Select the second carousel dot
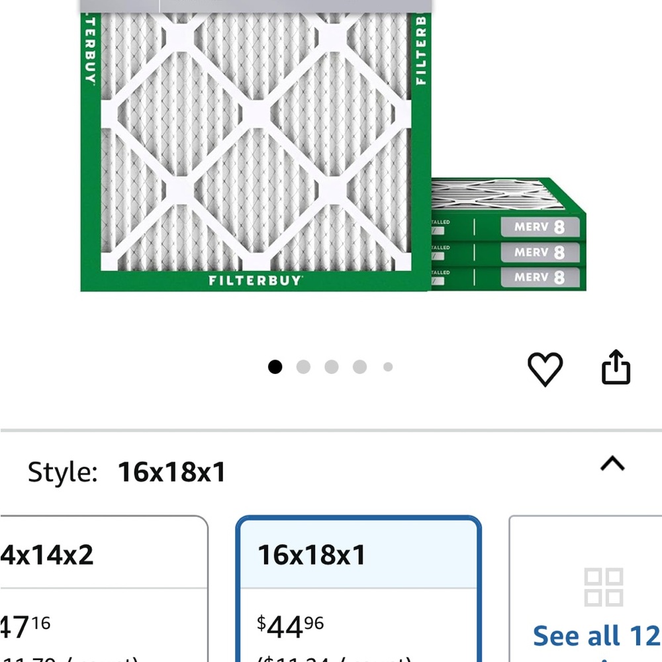 tap(303, 367)
